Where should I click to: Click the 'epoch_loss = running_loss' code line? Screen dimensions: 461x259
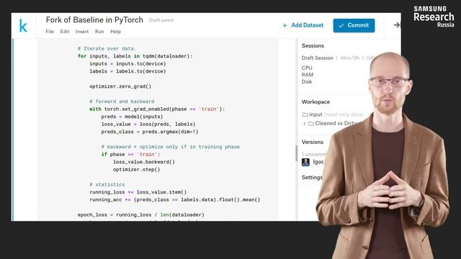point(141,214)
